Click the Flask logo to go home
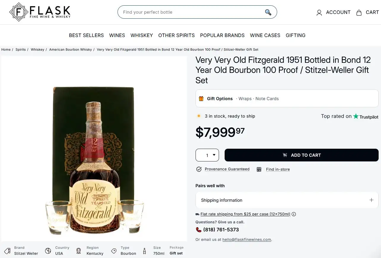 tap(40, 12)
